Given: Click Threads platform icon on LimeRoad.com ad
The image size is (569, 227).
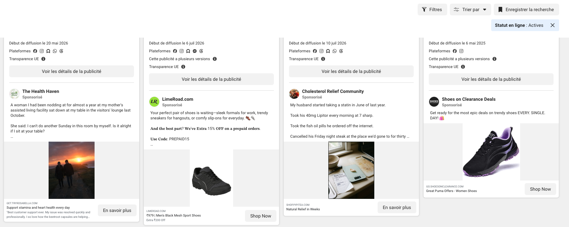Looking at the screenshot, I should pos(201,51).
